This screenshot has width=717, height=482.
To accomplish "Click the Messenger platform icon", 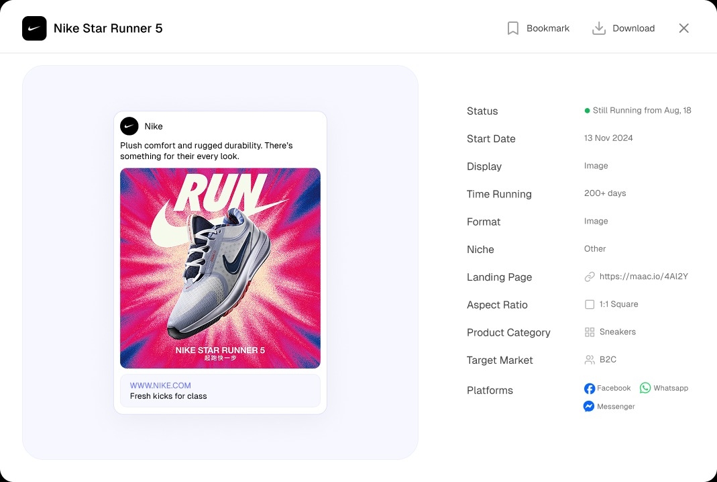I will (589, 406).
